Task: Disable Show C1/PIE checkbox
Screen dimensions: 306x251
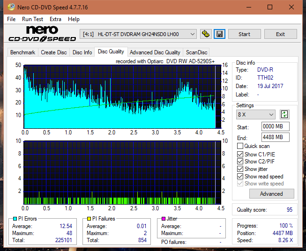Action: (x=240, y=154)
